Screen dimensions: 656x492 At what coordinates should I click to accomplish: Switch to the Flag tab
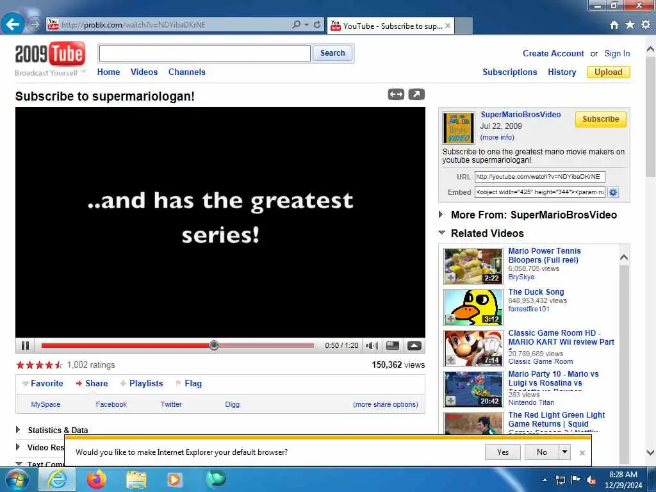point(189,383)
